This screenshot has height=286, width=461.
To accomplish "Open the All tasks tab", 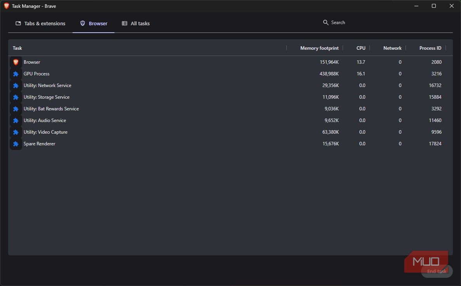I will tap(135, 24).
